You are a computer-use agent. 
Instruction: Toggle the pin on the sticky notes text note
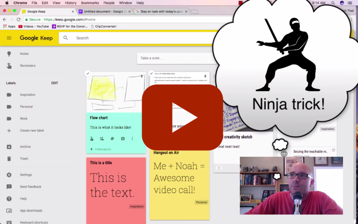point(205,76)
